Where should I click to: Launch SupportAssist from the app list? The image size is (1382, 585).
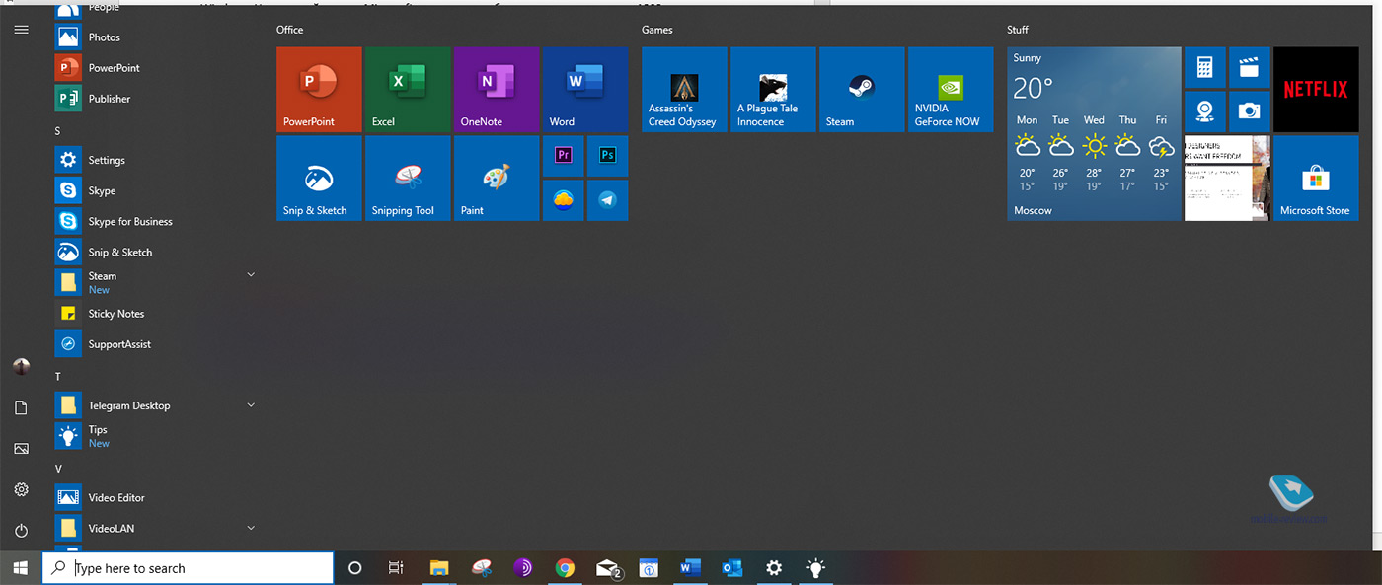(156, 344)
